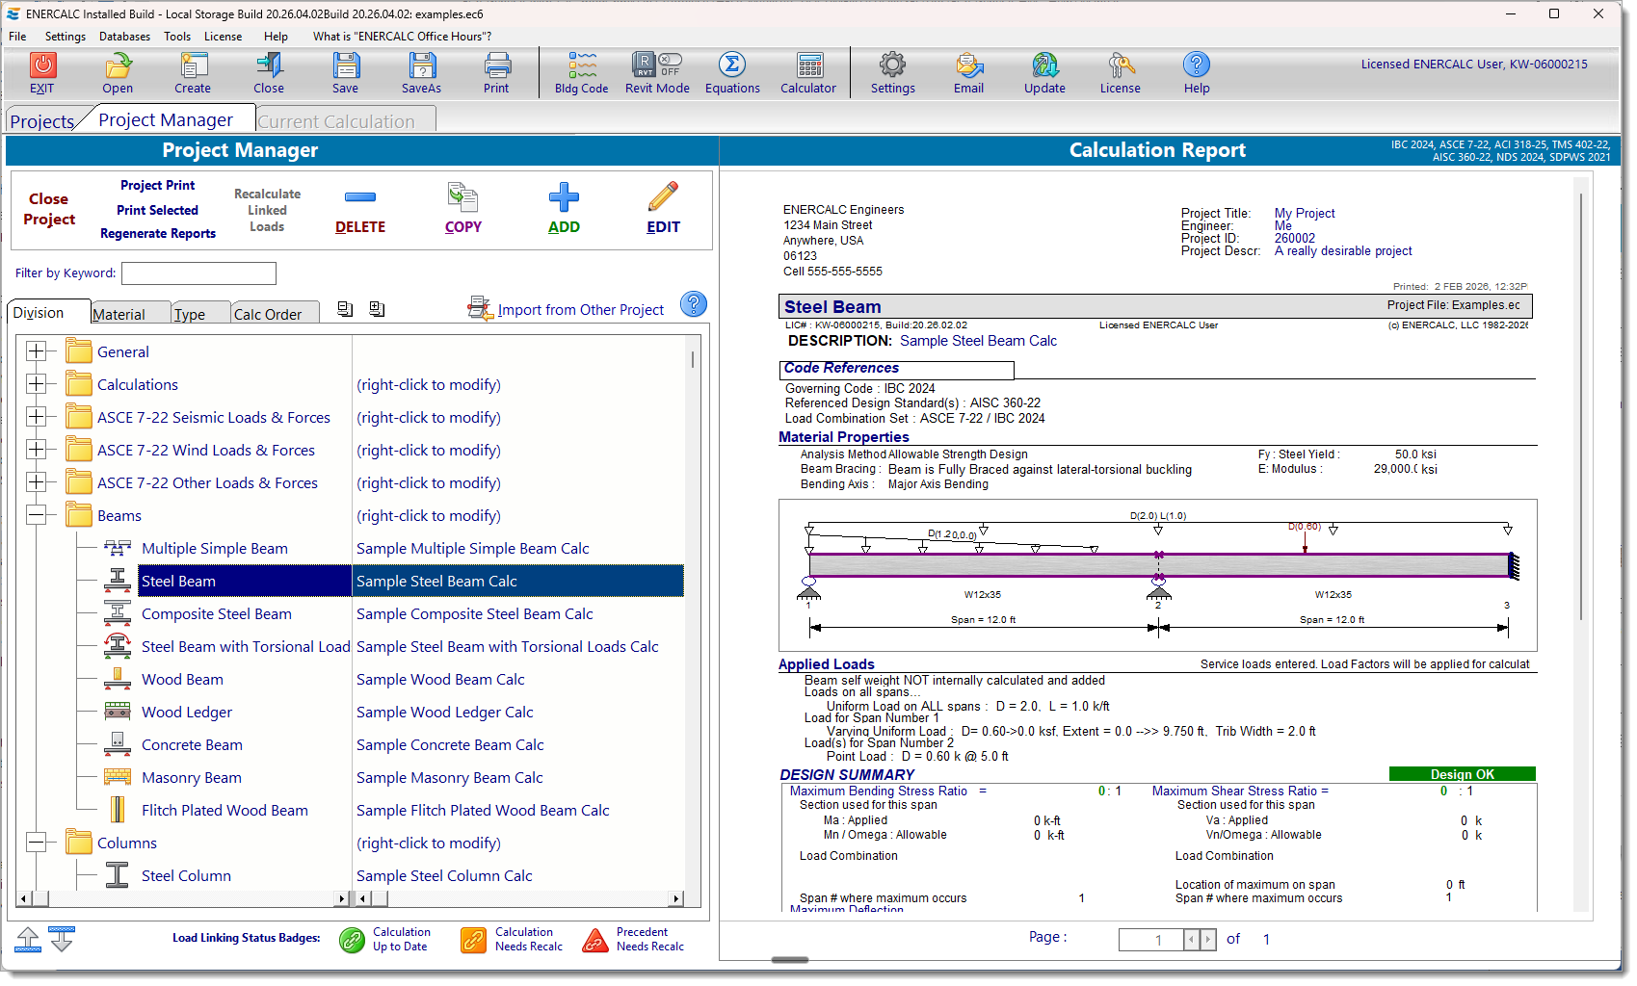The width and height of the screenshot is (1637, 986).
Task: Click the Steel Column item
Action: coord(186,875)
